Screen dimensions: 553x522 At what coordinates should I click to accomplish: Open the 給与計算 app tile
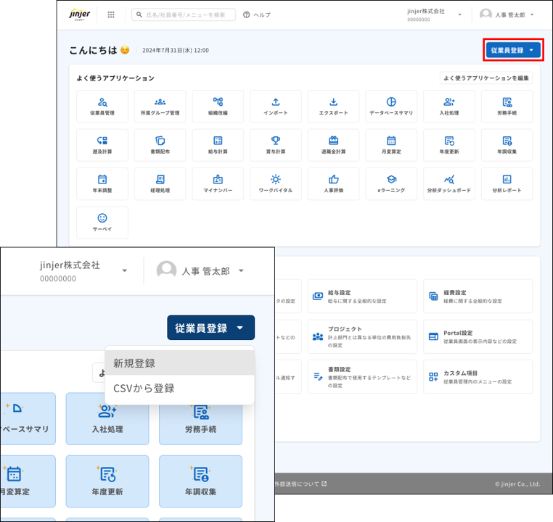pos(218,145)
